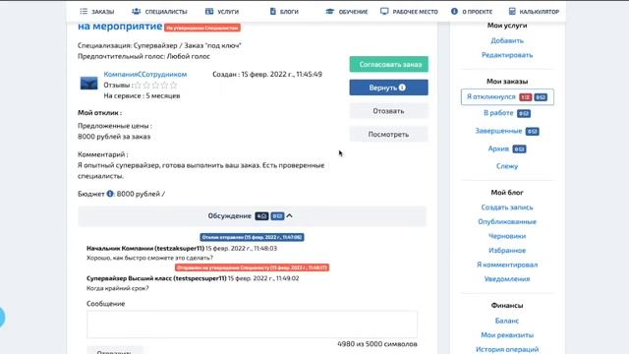Open the Блоги menu item

click(284, 12)
